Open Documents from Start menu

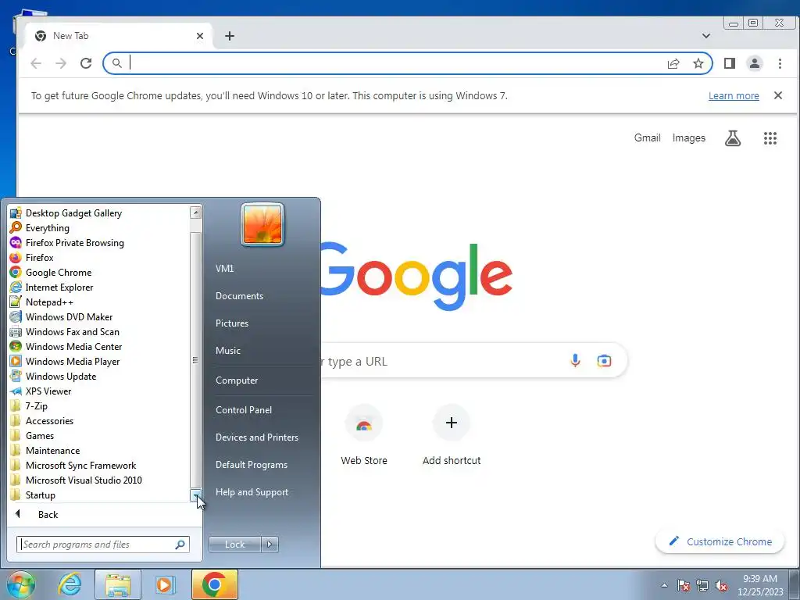tap(262, 296)
